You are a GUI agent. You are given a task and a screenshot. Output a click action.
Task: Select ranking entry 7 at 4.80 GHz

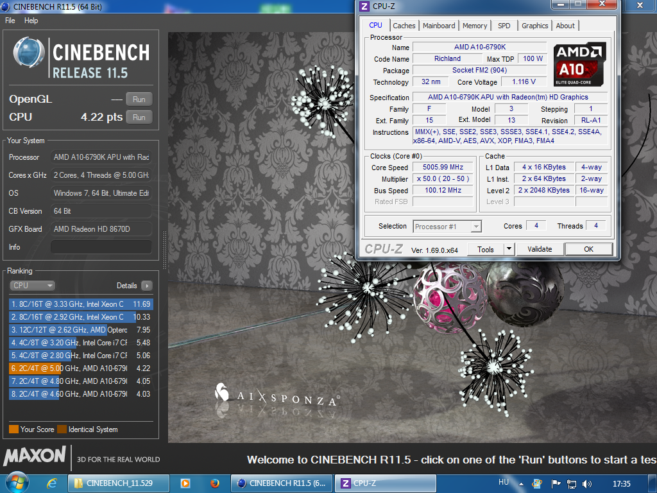(x=80, y=381)
